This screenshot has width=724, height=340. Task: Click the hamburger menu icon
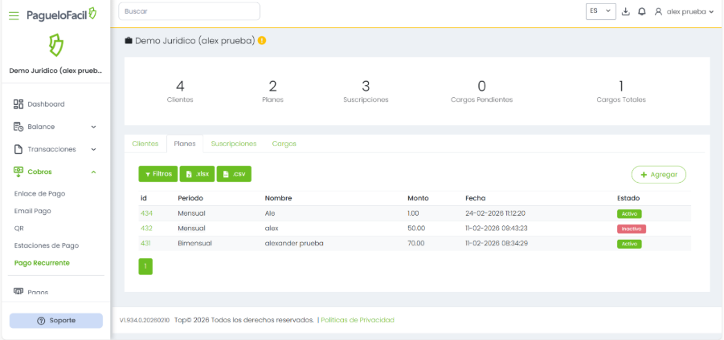tap(14, 15)
